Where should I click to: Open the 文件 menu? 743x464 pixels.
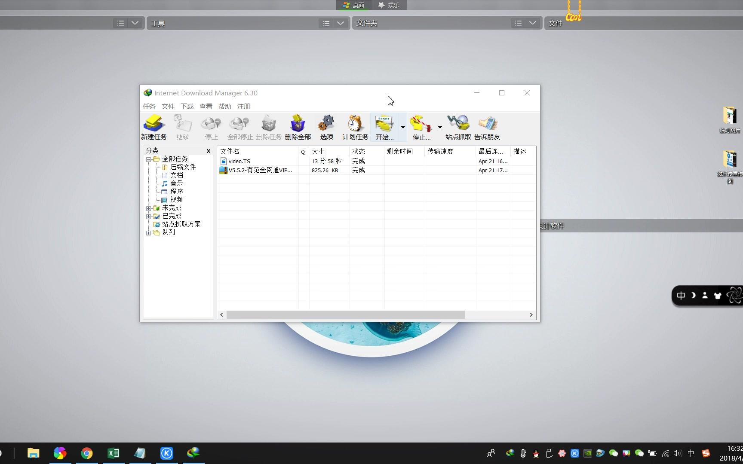click(168, 106)
